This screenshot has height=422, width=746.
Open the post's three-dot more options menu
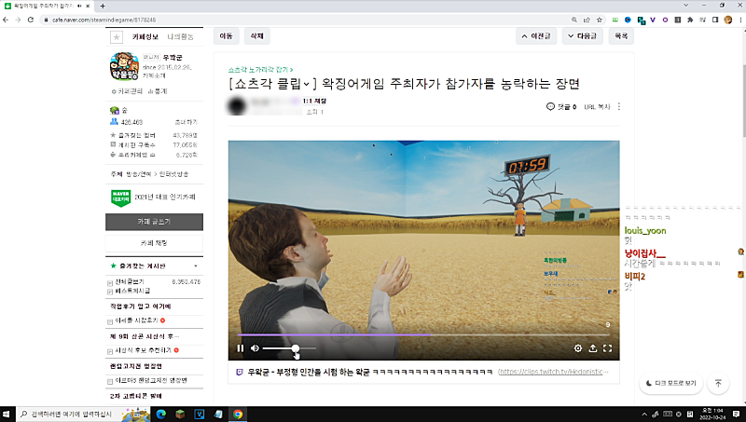(x=618, y=107)
